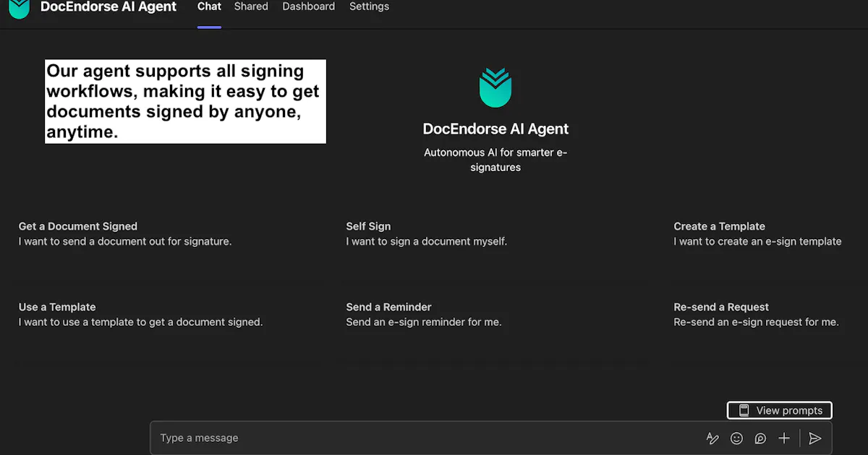
Task: Pick the Use a Template prompt
Action: coord(140,315)
